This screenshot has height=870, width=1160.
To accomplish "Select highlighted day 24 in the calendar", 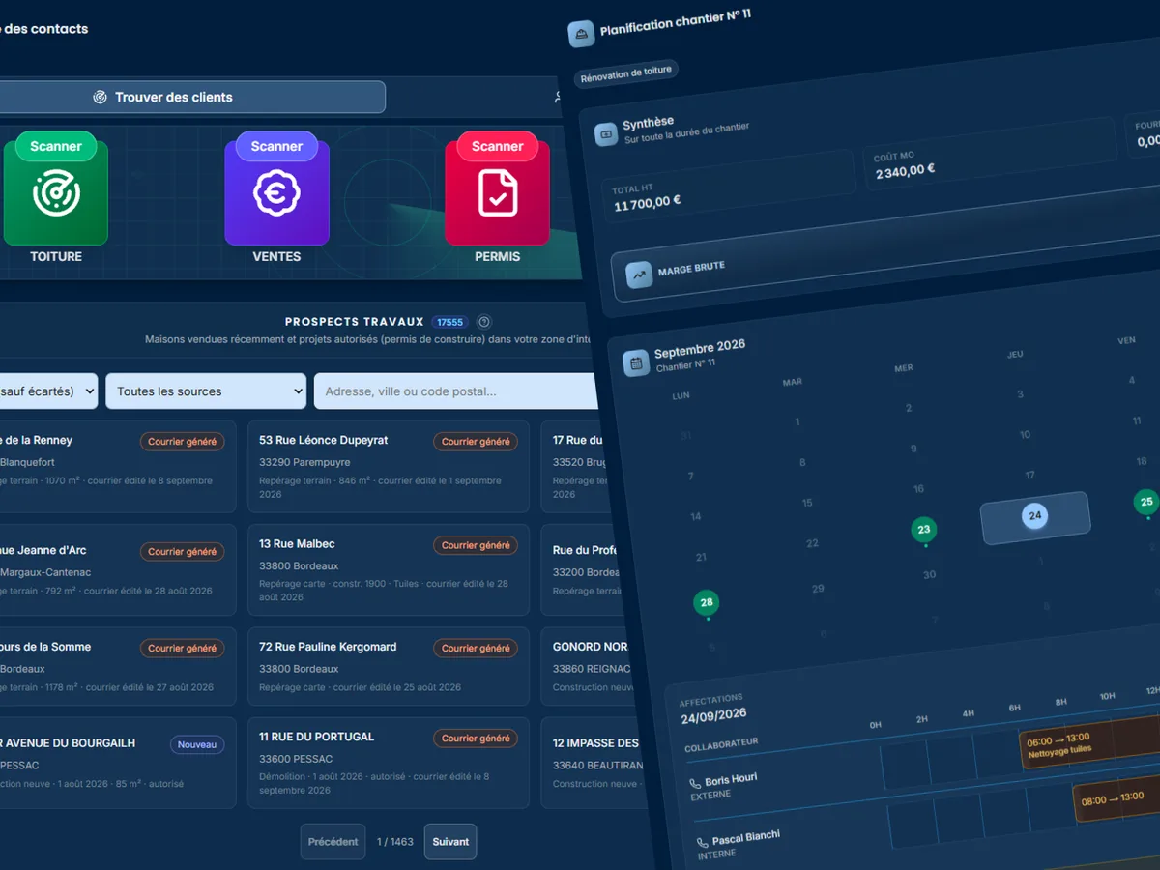I will [x=1035, y=516].
